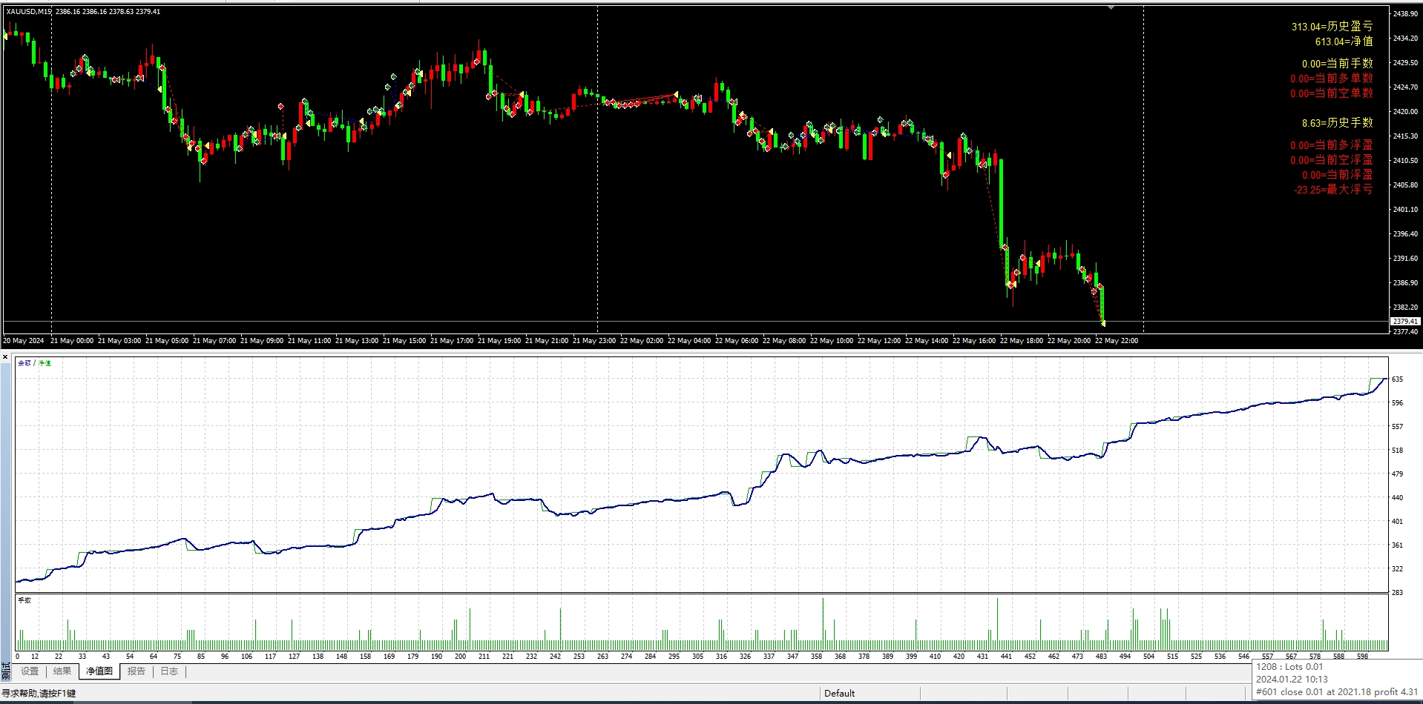
Task: Click the XAUUSD,M15 chart title
Action: 29,12
